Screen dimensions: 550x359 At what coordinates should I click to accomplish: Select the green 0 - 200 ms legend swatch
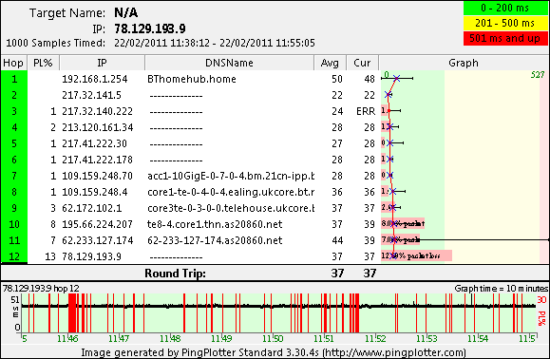coord(505,8)
